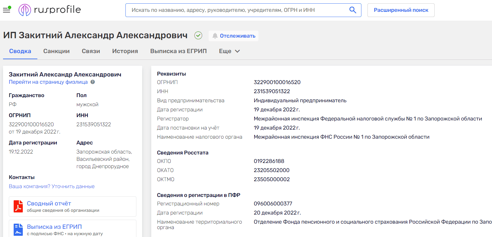The height and width of the screenshot is (237, 492).
Task: Click the question mark help icon
Action: (93, 82)
